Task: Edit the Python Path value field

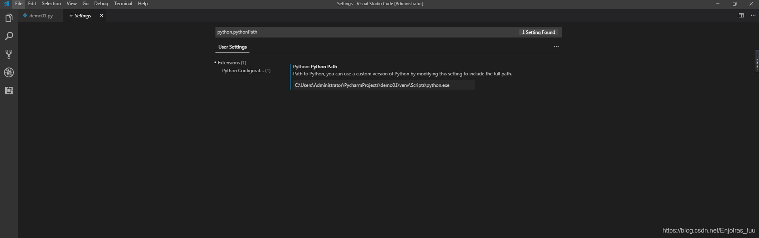Action: point(384,85)
